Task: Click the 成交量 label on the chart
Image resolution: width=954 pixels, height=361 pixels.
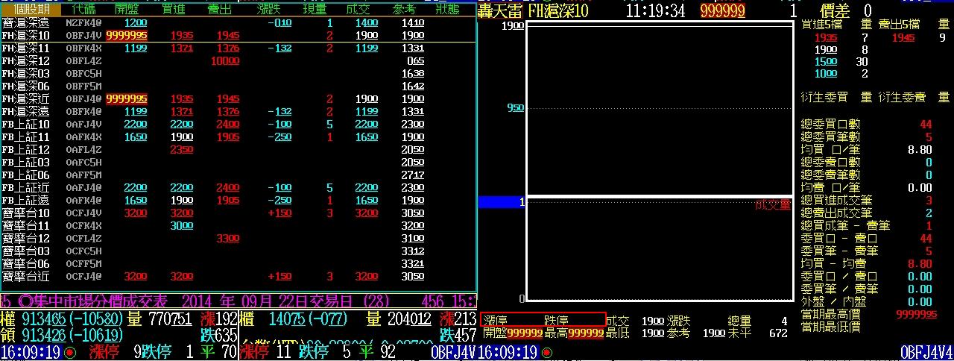Action: pyautogui.click(x=772, y=205)
